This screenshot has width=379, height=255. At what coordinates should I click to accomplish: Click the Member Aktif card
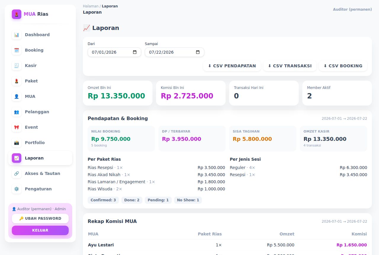[337, 93]
